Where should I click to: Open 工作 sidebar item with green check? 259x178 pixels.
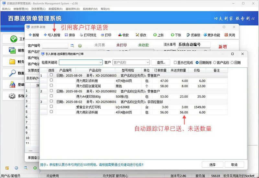click(14, 39)
